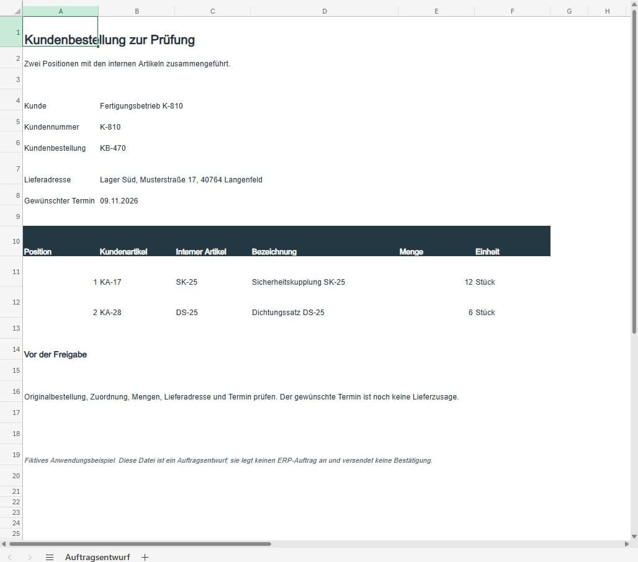638x562 pixels.
Task: Click the horizontal scroll right arrow
Action: [x=627, y=543]
